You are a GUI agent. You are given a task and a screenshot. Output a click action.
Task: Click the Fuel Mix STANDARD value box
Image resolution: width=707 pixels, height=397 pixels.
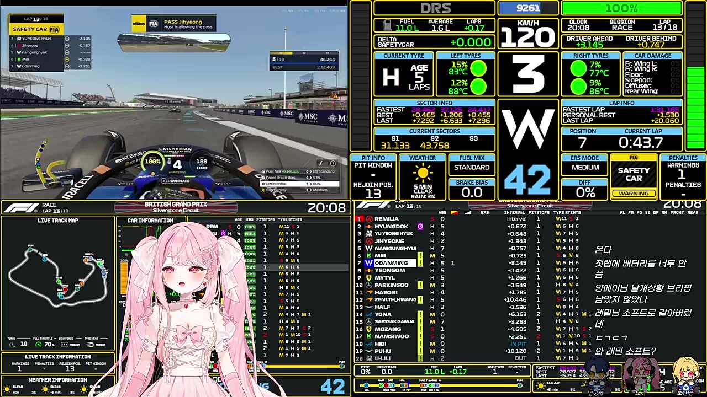471,168
